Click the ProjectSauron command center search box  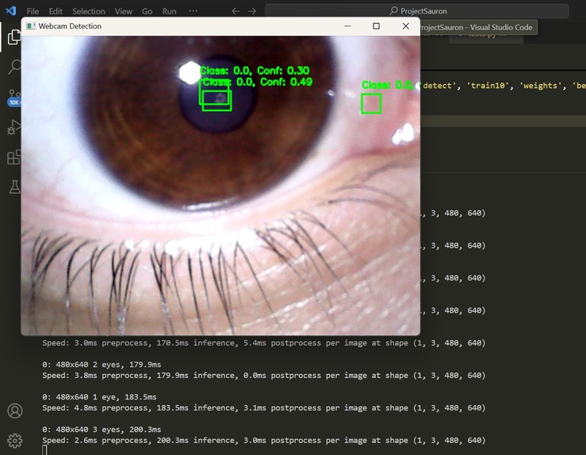click(x=417, y=11)
